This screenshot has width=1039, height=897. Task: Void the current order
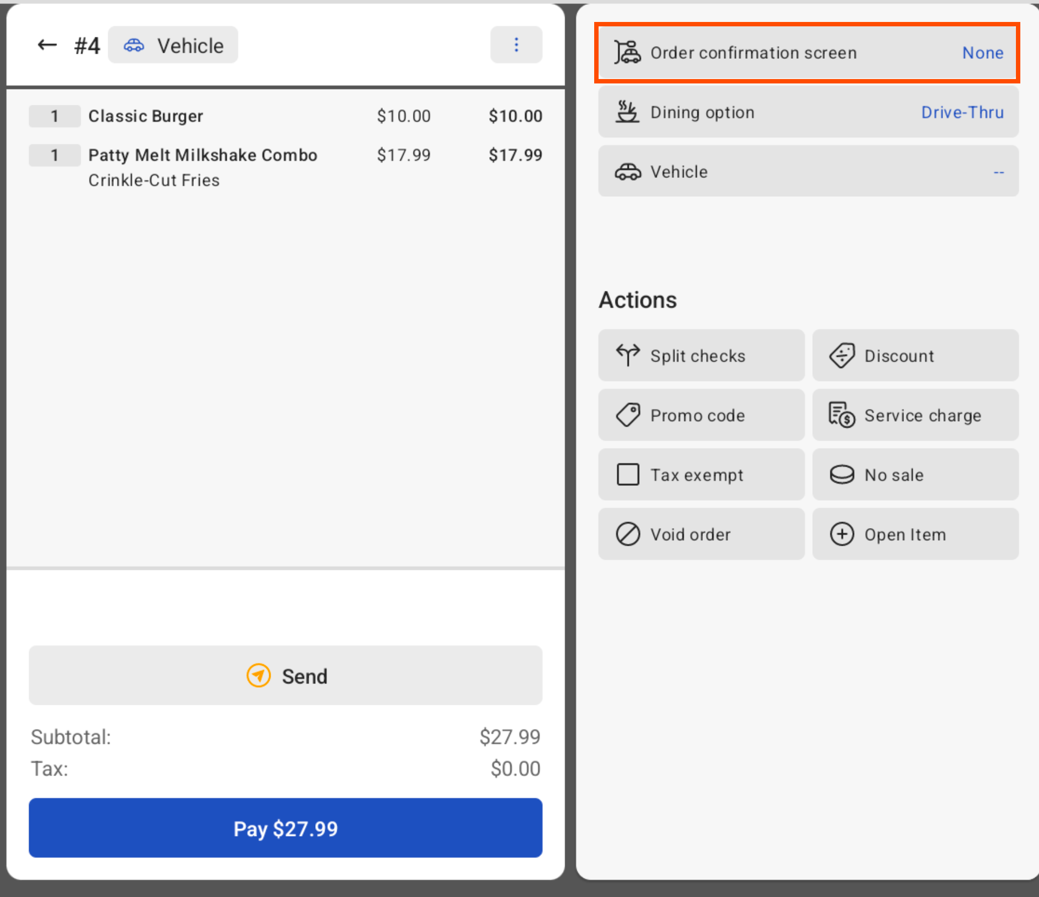[701, 534]
